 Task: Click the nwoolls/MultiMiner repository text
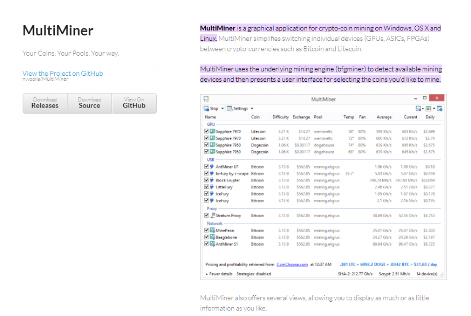[x=46, y=79]
